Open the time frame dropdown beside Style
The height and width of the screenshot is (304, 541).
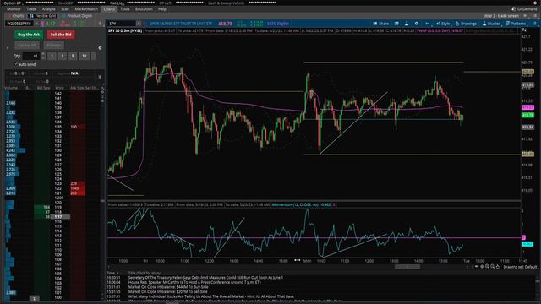tap(428, 24)
